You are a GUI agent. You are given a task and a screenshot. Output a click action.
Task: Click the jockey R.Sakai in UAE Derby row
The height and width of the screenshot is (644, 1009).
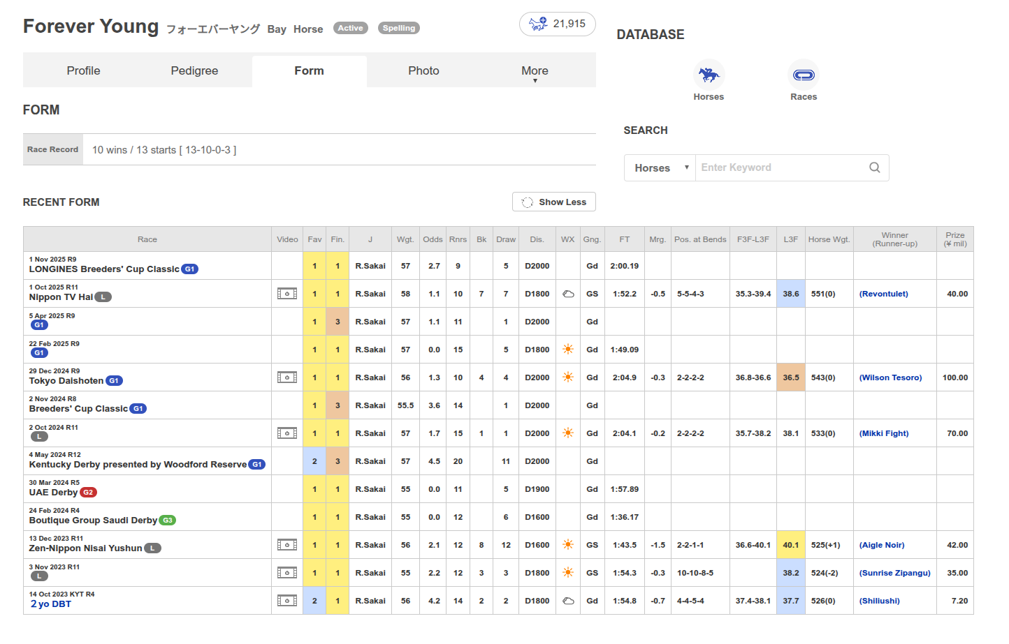coord(370,489)
